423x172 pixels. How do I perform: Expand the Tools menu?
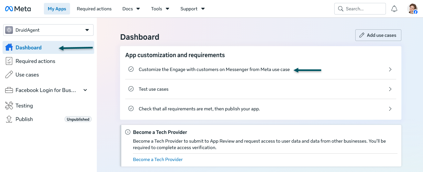(160, 9)
